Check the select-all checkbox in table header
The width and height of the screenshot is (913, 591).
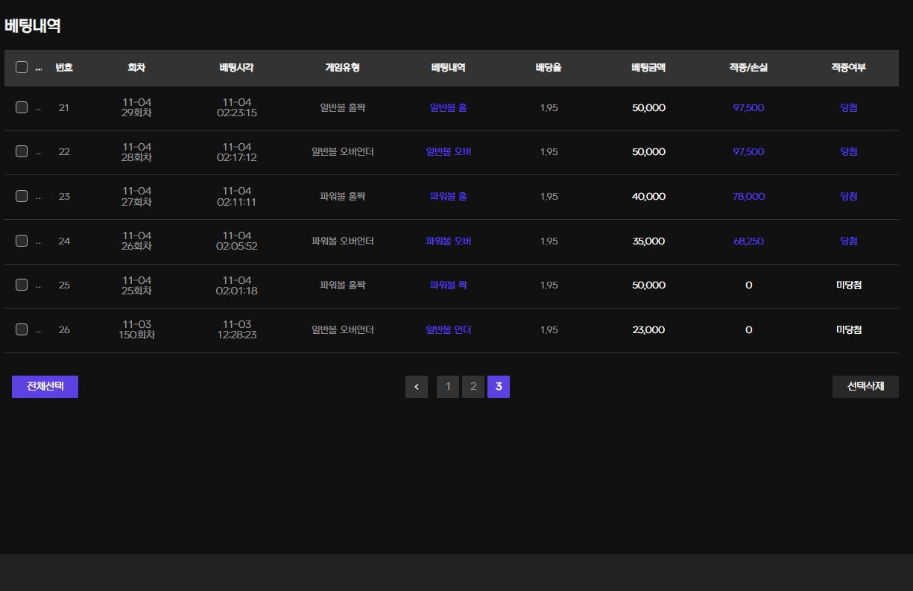tap(22, 67)
